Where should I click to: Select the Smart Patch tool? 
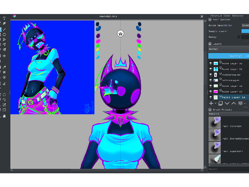(x=4, y=72)
